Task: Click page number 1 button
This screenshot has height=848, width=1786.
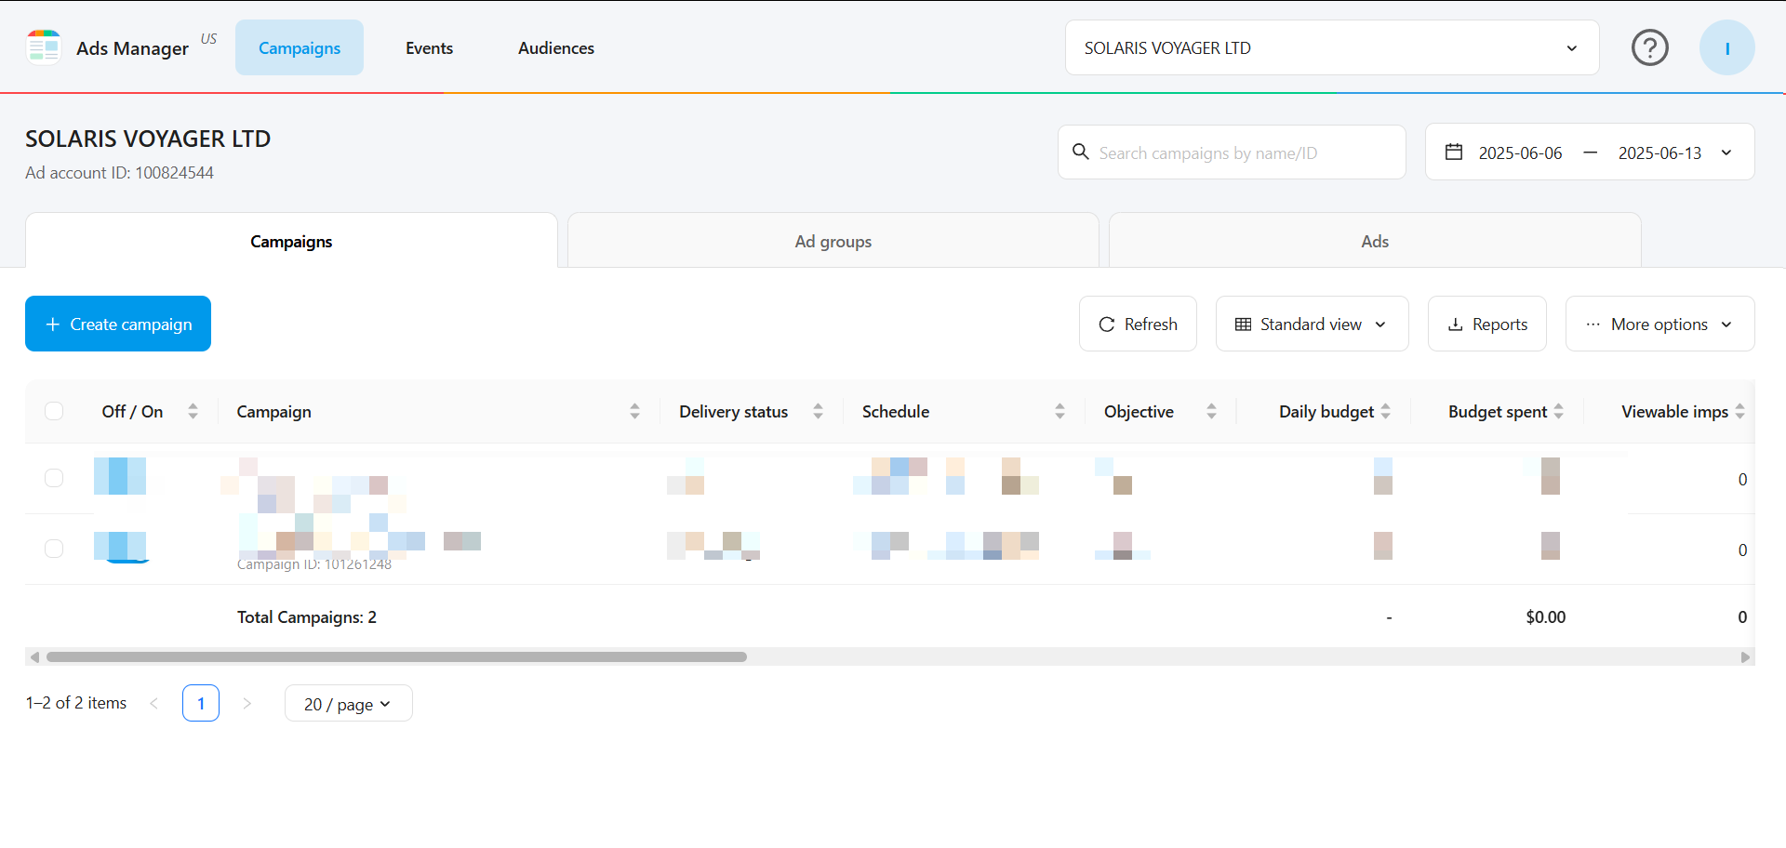Action: tap(201, 703)
